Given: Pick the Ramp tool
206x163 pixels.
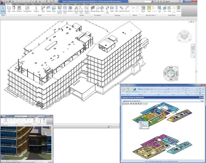Looking at the screenshot, I should click(97, 9).
